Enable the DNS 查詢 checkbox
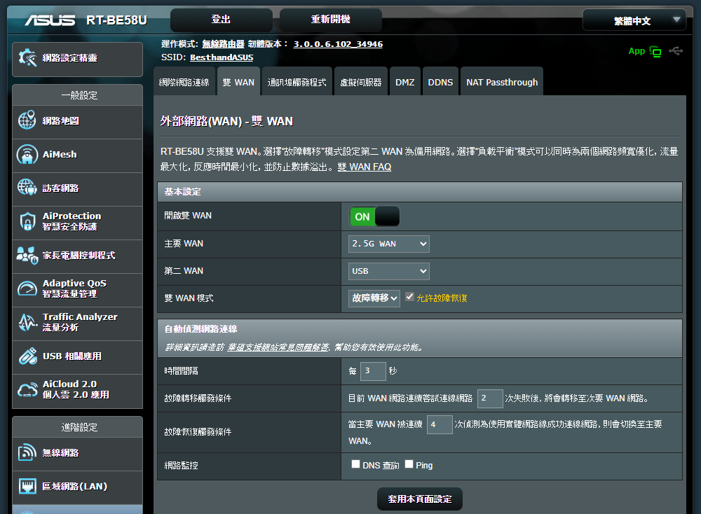The height and width of the screenshot is (514, 701). (x=355, y=464)
